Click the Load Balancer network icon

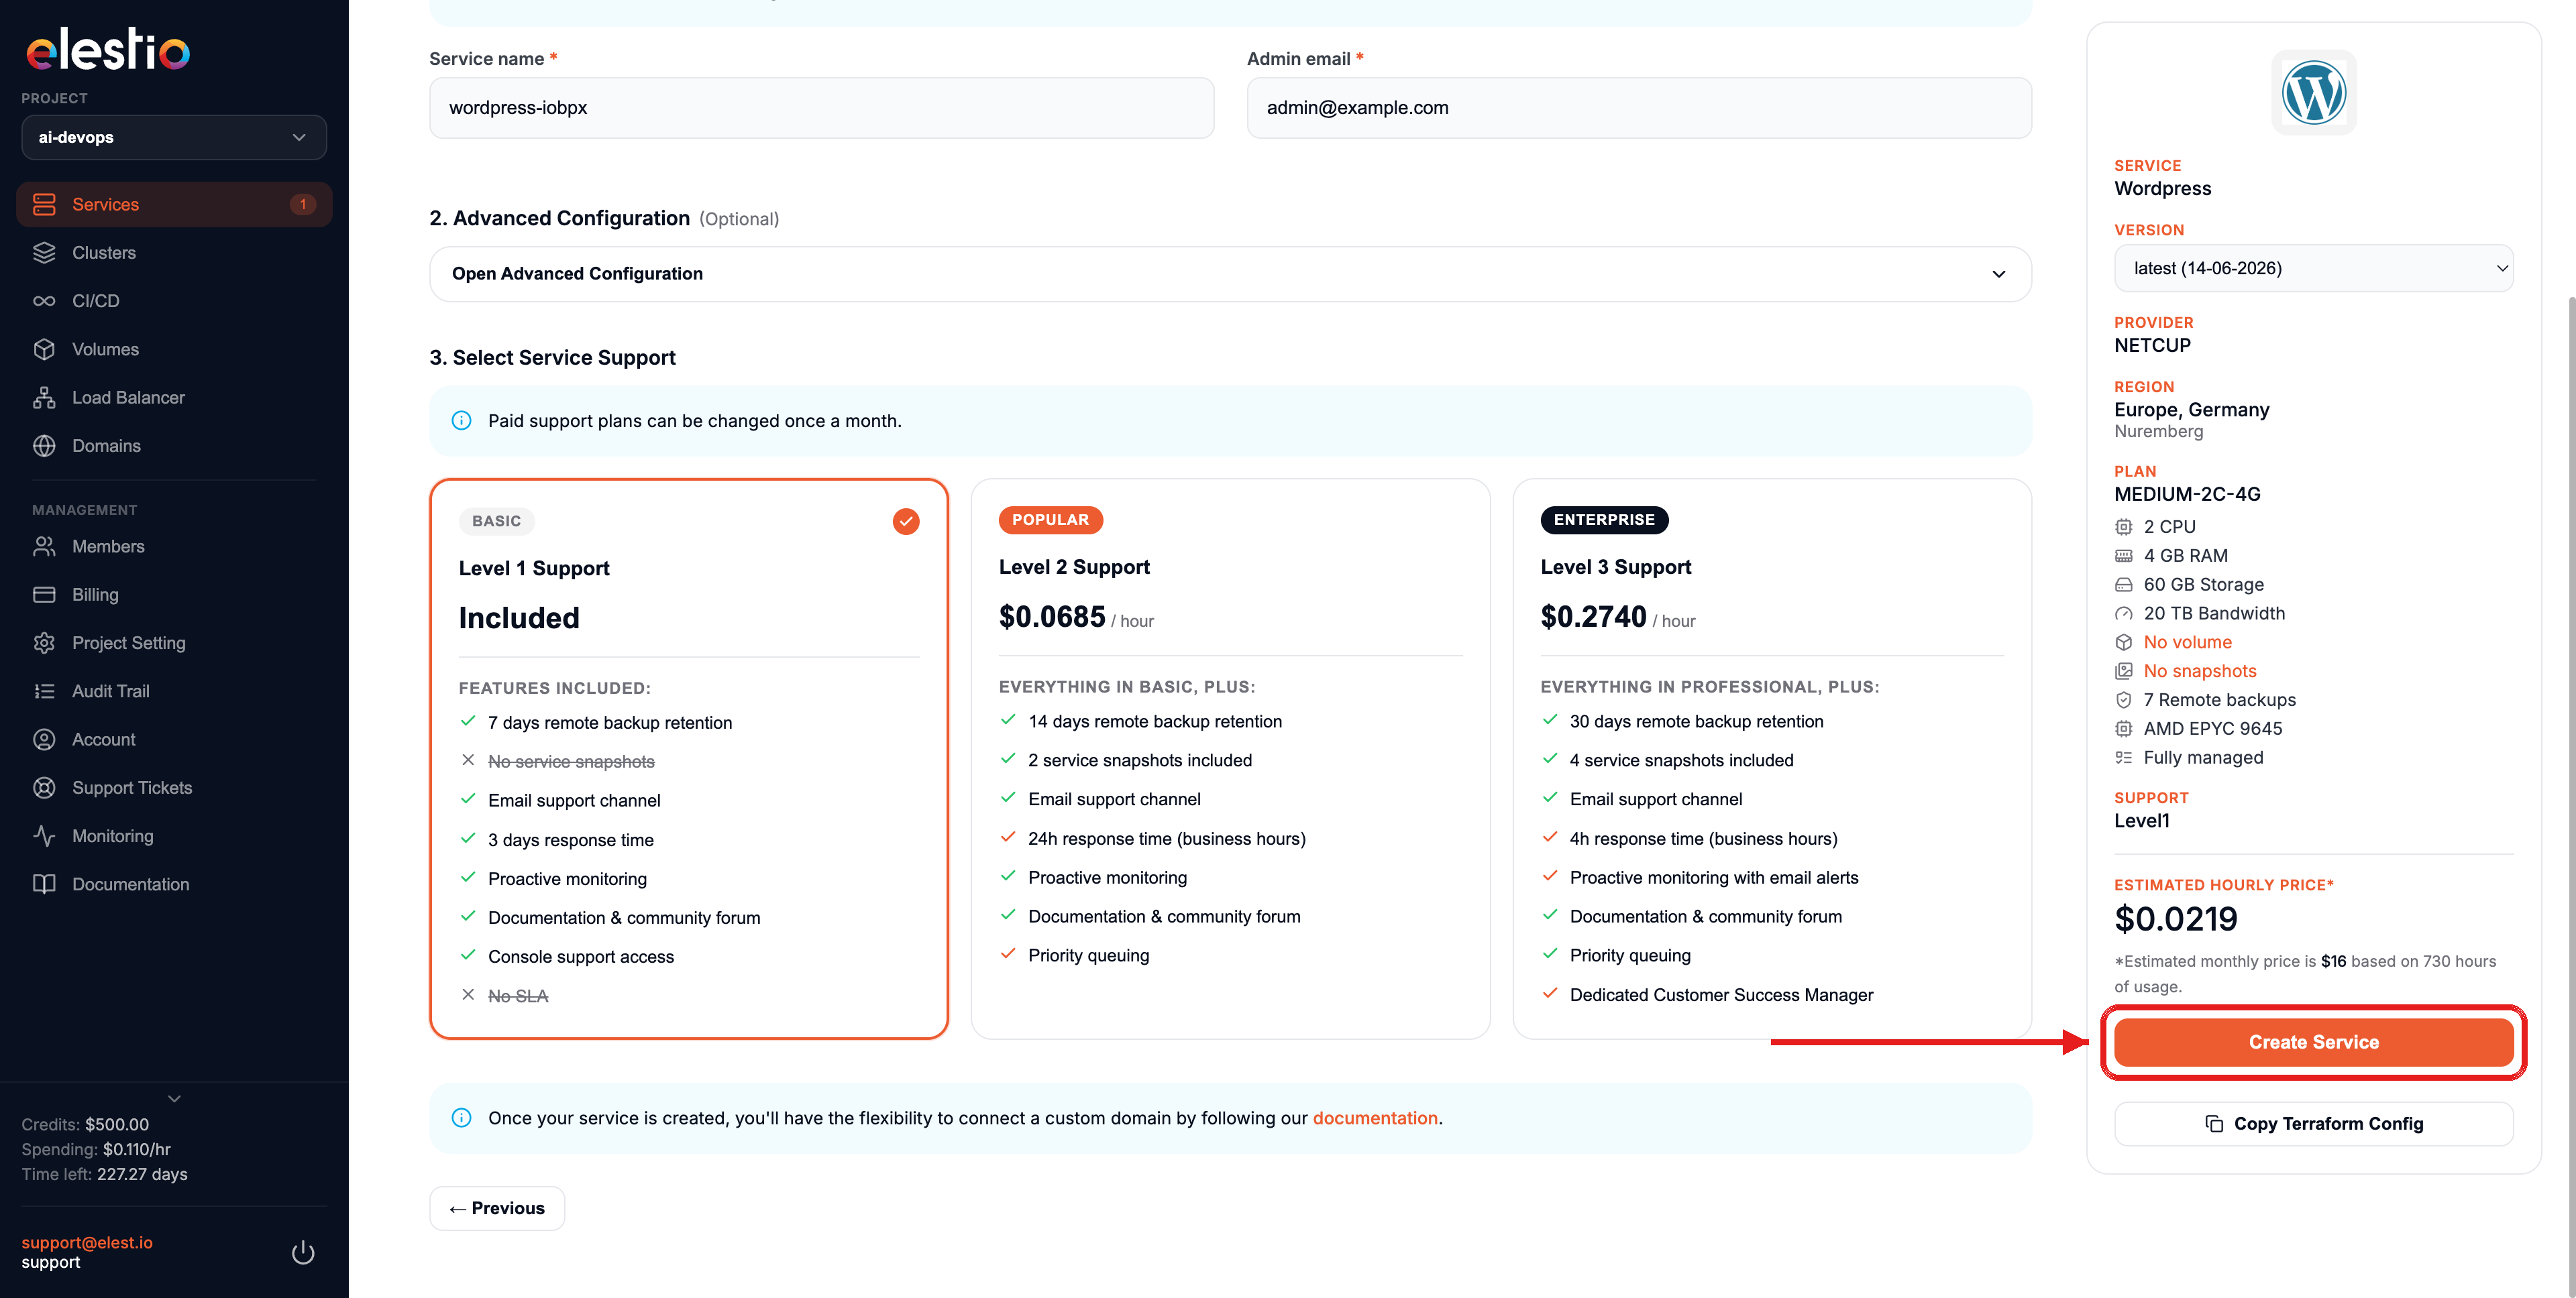click(44, 398)
